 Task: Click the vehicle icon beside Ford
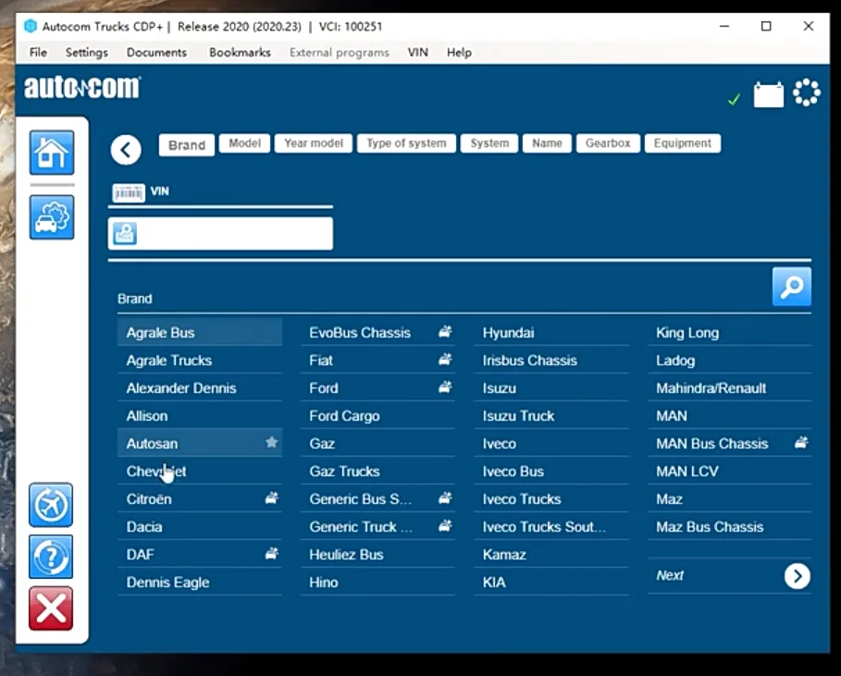coord(445,387)
